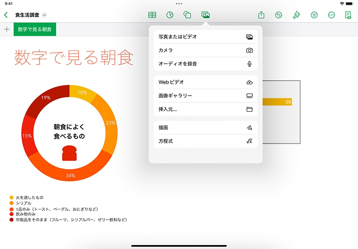This screenshot has width=358, height=249.
Task: Open the More options ellipsis menu
Action: coord(332,15)
